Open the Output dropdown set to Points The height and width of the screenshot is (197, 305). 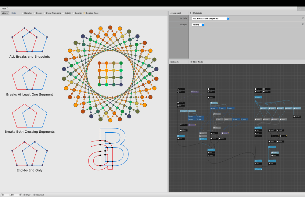pyautogui.click(x=198, y=25)
